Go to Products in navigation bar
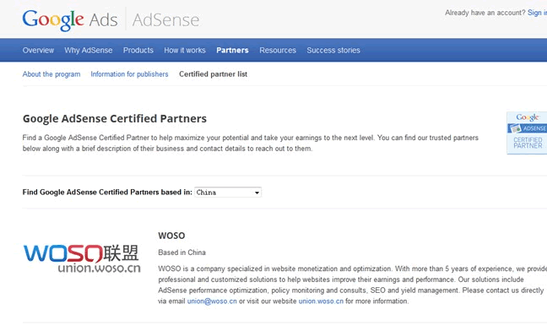The image size is (547, 331). pos(138,50)
